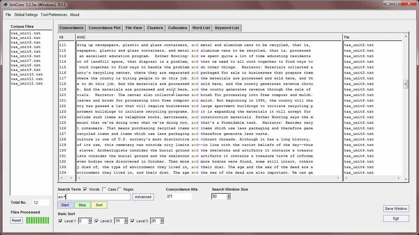Click the Stop button

pyautogui.click(x=82, y=205)
